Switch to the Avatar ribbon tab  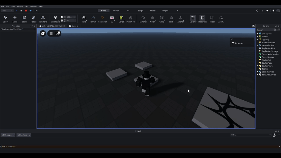(x=116, y=11)
